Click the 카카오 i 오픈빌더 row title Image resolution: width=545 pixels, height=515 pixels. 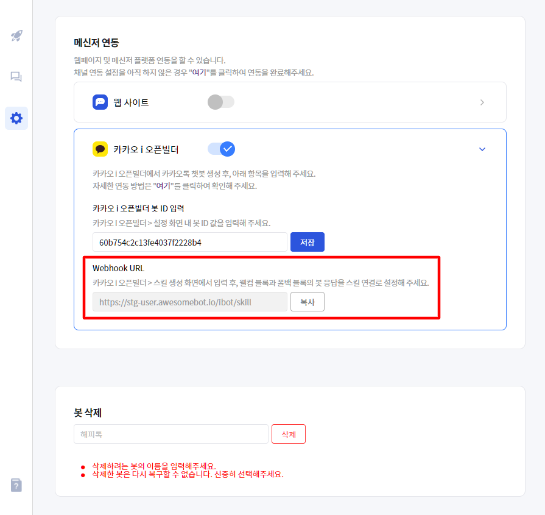(x=146, y=149)
